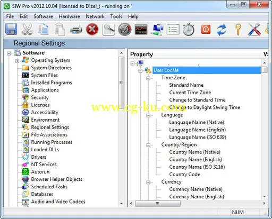The image size is (272, 219).
Task: Click the Print printer icon
Action: pyautogui.click(x=76, y=29)
